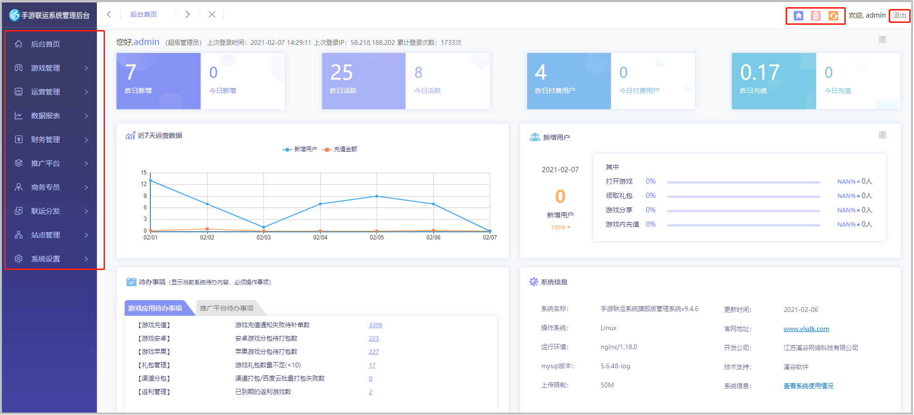Expand the 系统设置 submenu chevron
The height and width of the screenshot is (415, 914).
[86, 259]
